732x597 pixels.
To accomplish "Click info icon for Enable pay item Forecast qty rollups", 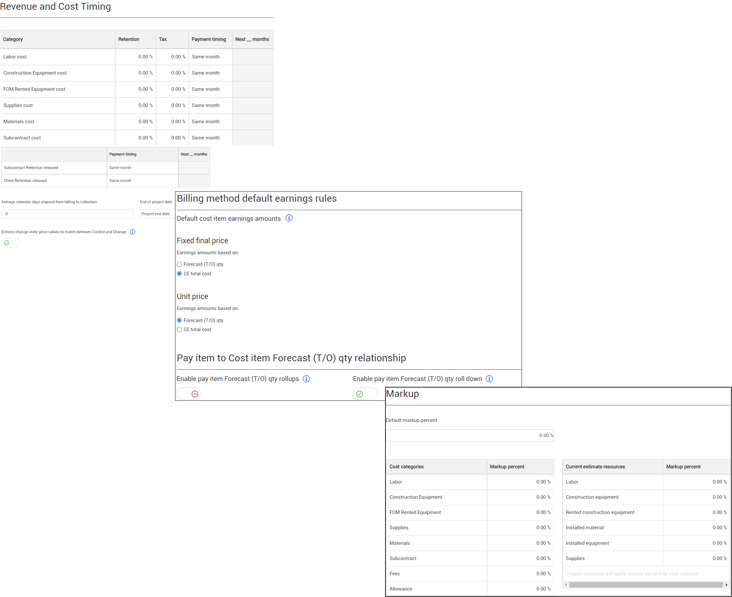I will [306, 379].
